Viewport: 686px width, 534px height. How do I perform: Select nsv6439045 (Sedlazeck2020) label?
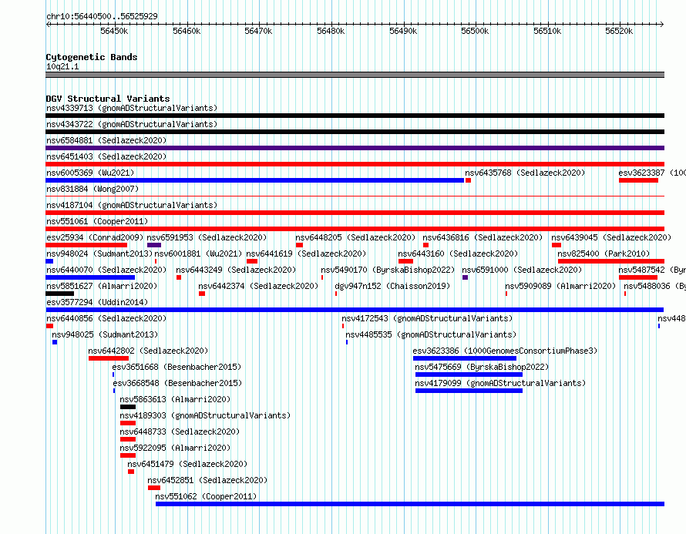611,237
